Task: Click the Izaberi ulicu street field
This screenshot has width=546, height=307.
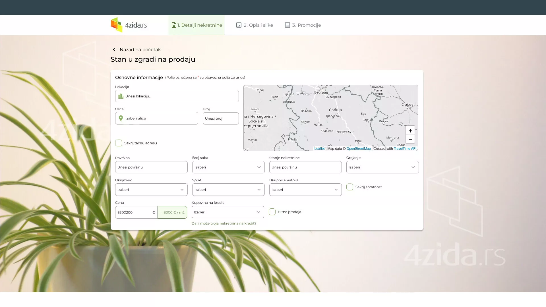Action: tap(157, 118)
